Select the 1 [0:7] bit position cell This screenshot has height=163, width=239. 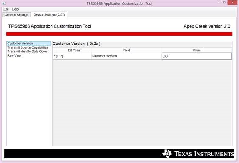pos(72,56)
